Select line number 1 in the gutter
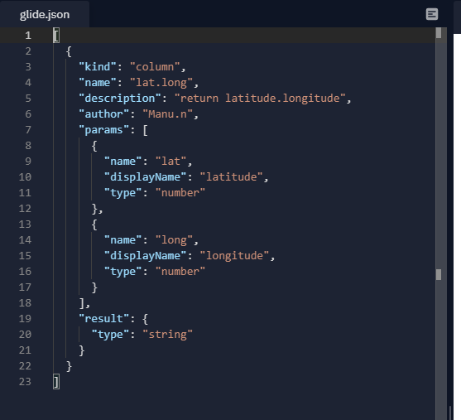461x420 pixels. [28, 36]
